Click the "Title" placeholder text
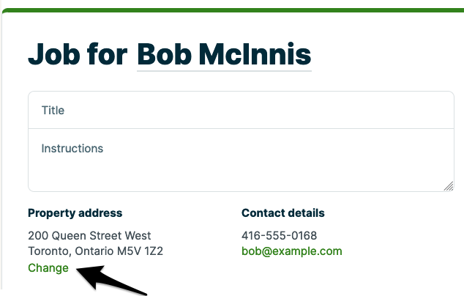Screen dimensions: 464x296 coord(53,111)
